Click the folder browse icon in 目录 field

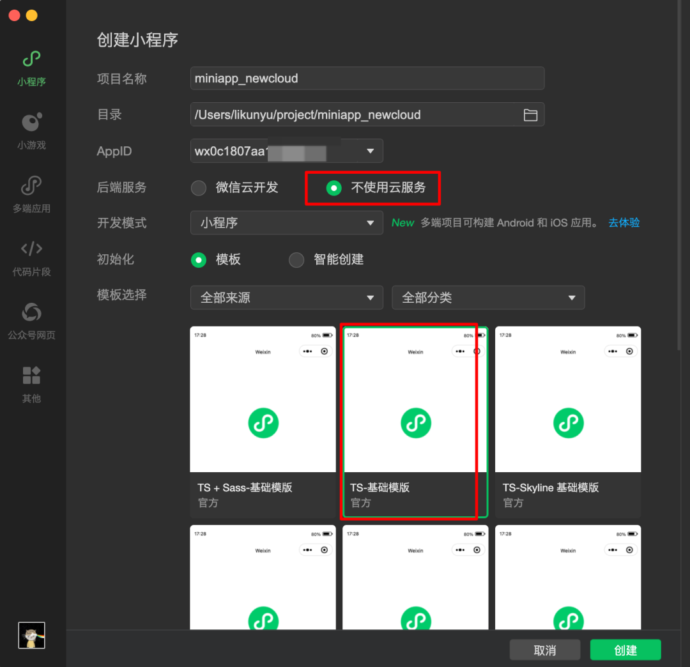(x=530, y=115)
